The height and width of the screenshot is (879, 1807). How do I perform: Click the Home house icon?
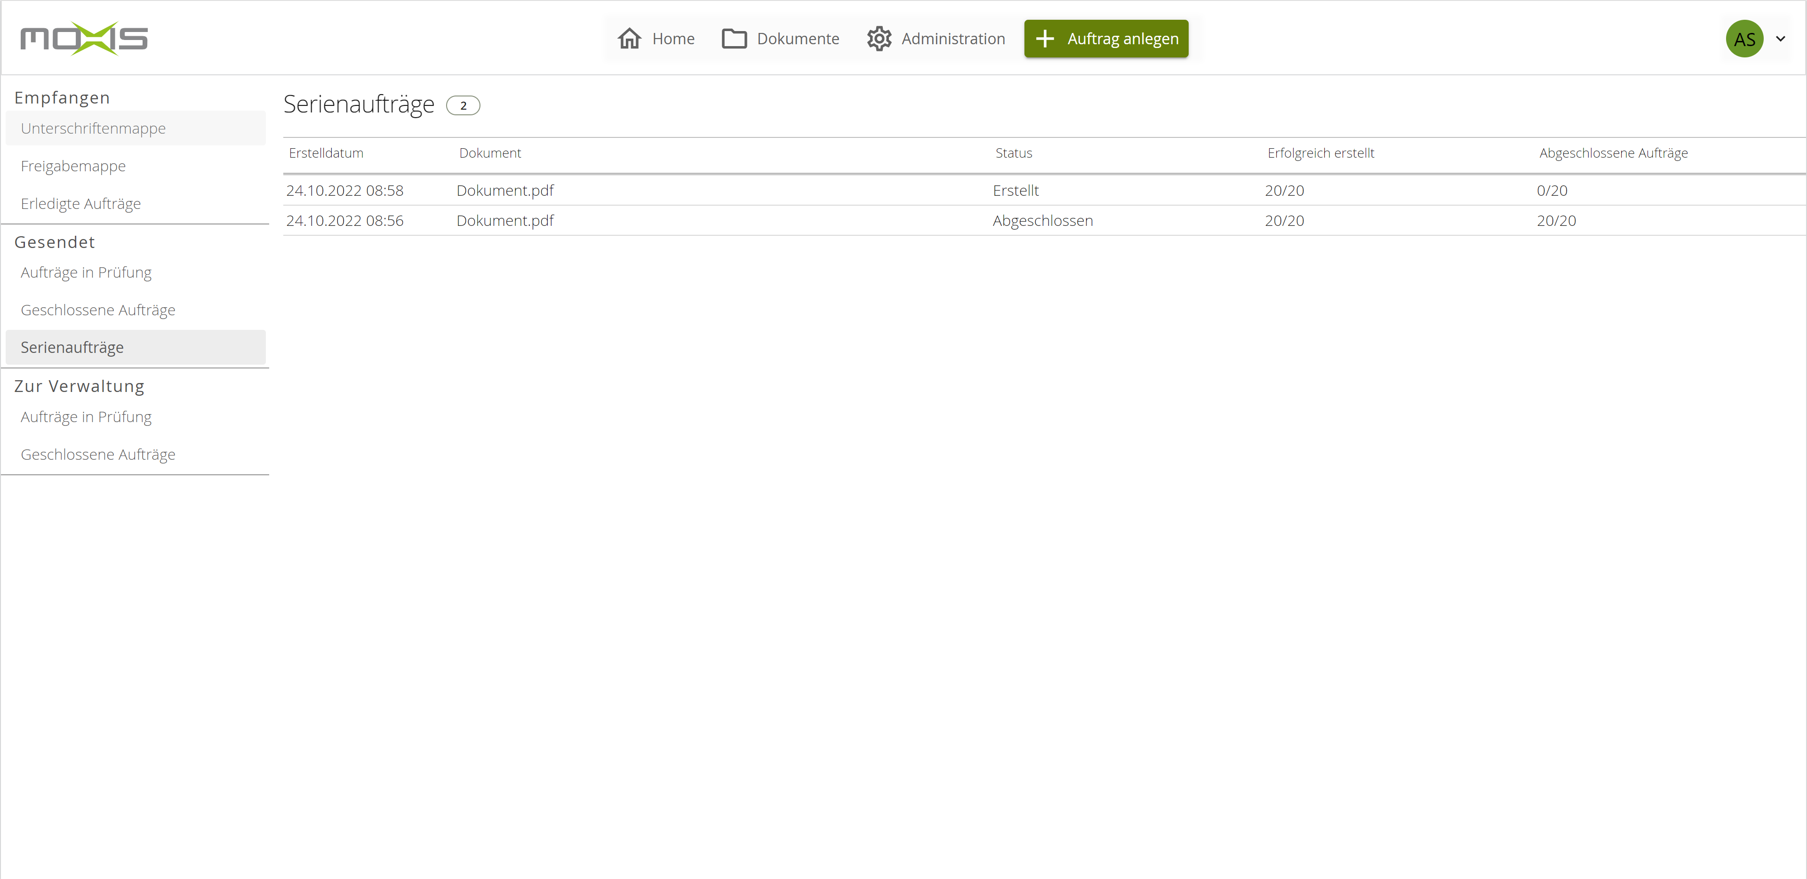[629, 39]
